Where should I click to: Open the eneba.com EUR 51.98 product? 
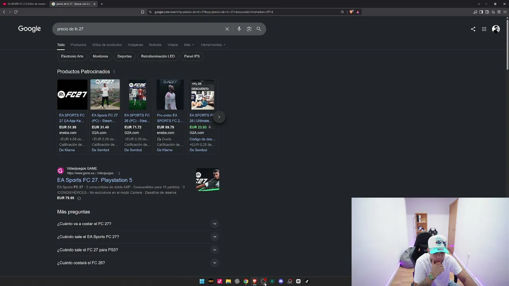point(72,116)
